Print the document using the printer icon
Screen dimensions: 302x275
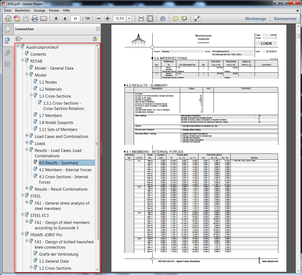[x=35, y=19]
